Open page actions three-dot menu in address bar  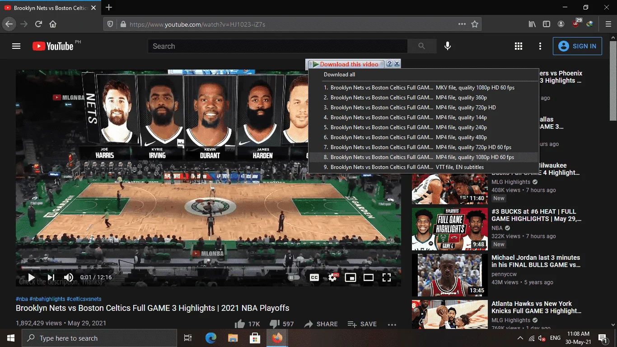coord(462,24)
